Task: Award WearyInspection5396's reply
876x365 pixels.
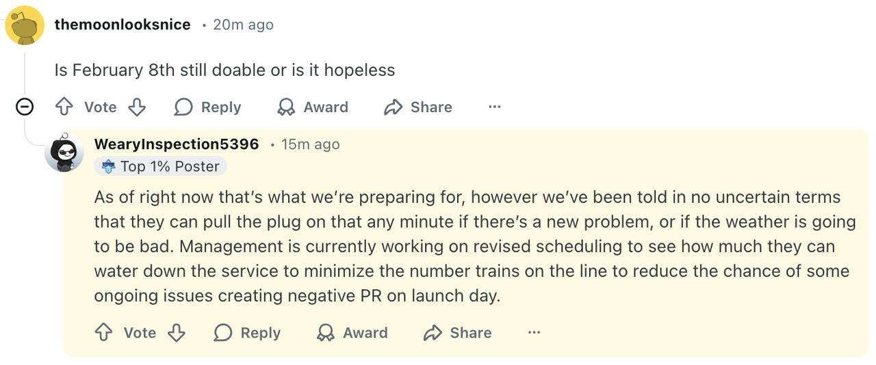Action: pos(352,332)
